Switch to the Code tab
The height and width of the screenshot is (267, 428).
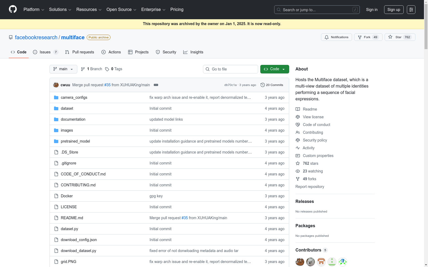[19, 52]
